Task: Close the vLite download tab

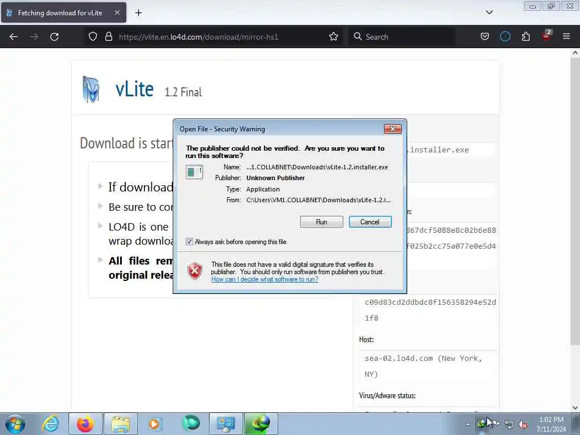Action: pyautogui.click(x=117, y=13)
